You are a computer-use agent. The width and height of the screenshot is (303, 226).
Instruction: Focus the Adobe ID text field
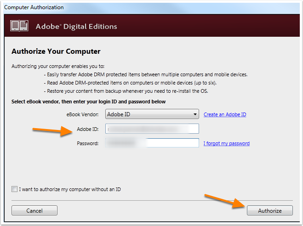tap(152, 129)
